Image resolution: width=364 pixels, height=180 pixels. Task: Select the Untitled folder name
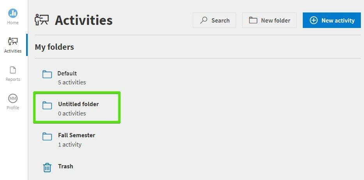coord(78,104)
